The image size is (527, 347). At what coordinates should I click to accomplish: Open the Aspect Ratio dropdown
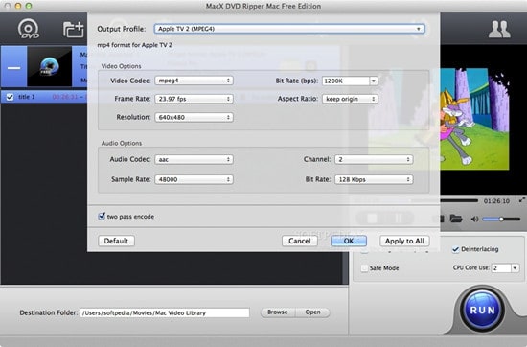[x=350, y=99]
